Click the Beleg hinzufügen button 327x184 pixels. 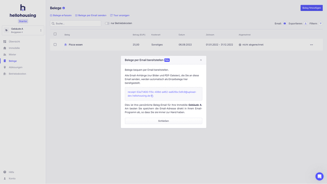(312, 8)
